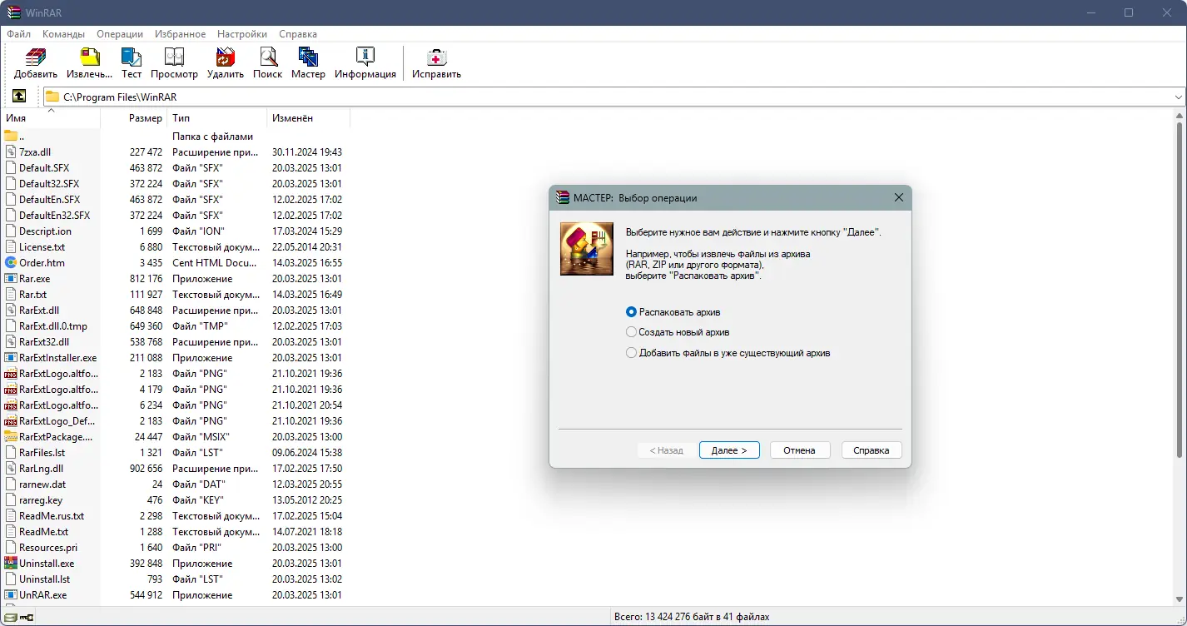This screenshot has width=1187, height=626.
Task: Sort list by Имя column header
Action: [x=50, y=118]
